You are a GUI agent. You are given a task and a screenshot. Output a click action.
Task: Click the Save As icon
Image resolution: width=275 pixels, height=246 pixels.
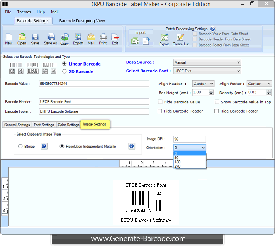click(x=51, y=37)
